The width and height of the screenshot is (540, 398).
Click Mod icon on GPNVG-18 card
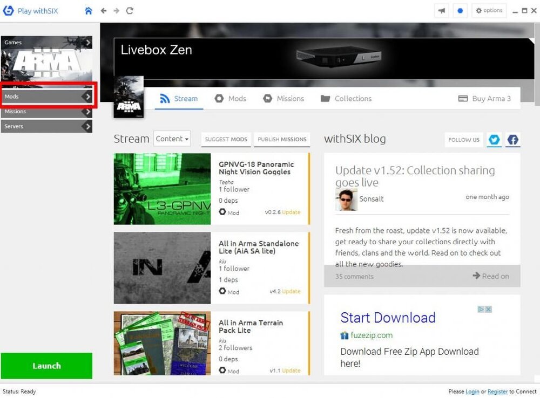pyautogui.click(x=222, y=212)
